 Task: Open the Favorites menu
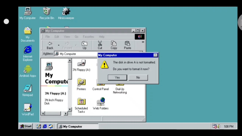[x=89, y=37]
